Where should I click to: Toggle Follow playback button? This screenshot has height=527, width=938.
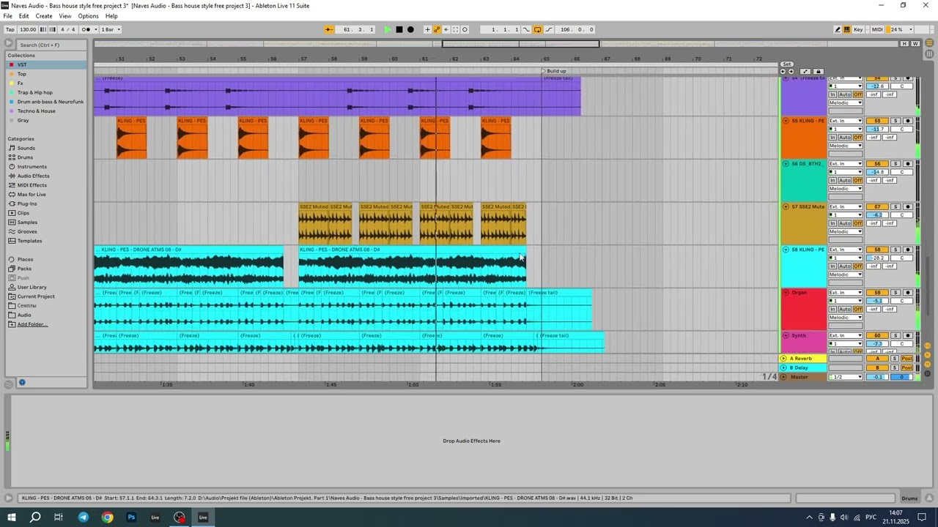pyautogui.click(x=329, y=29)
